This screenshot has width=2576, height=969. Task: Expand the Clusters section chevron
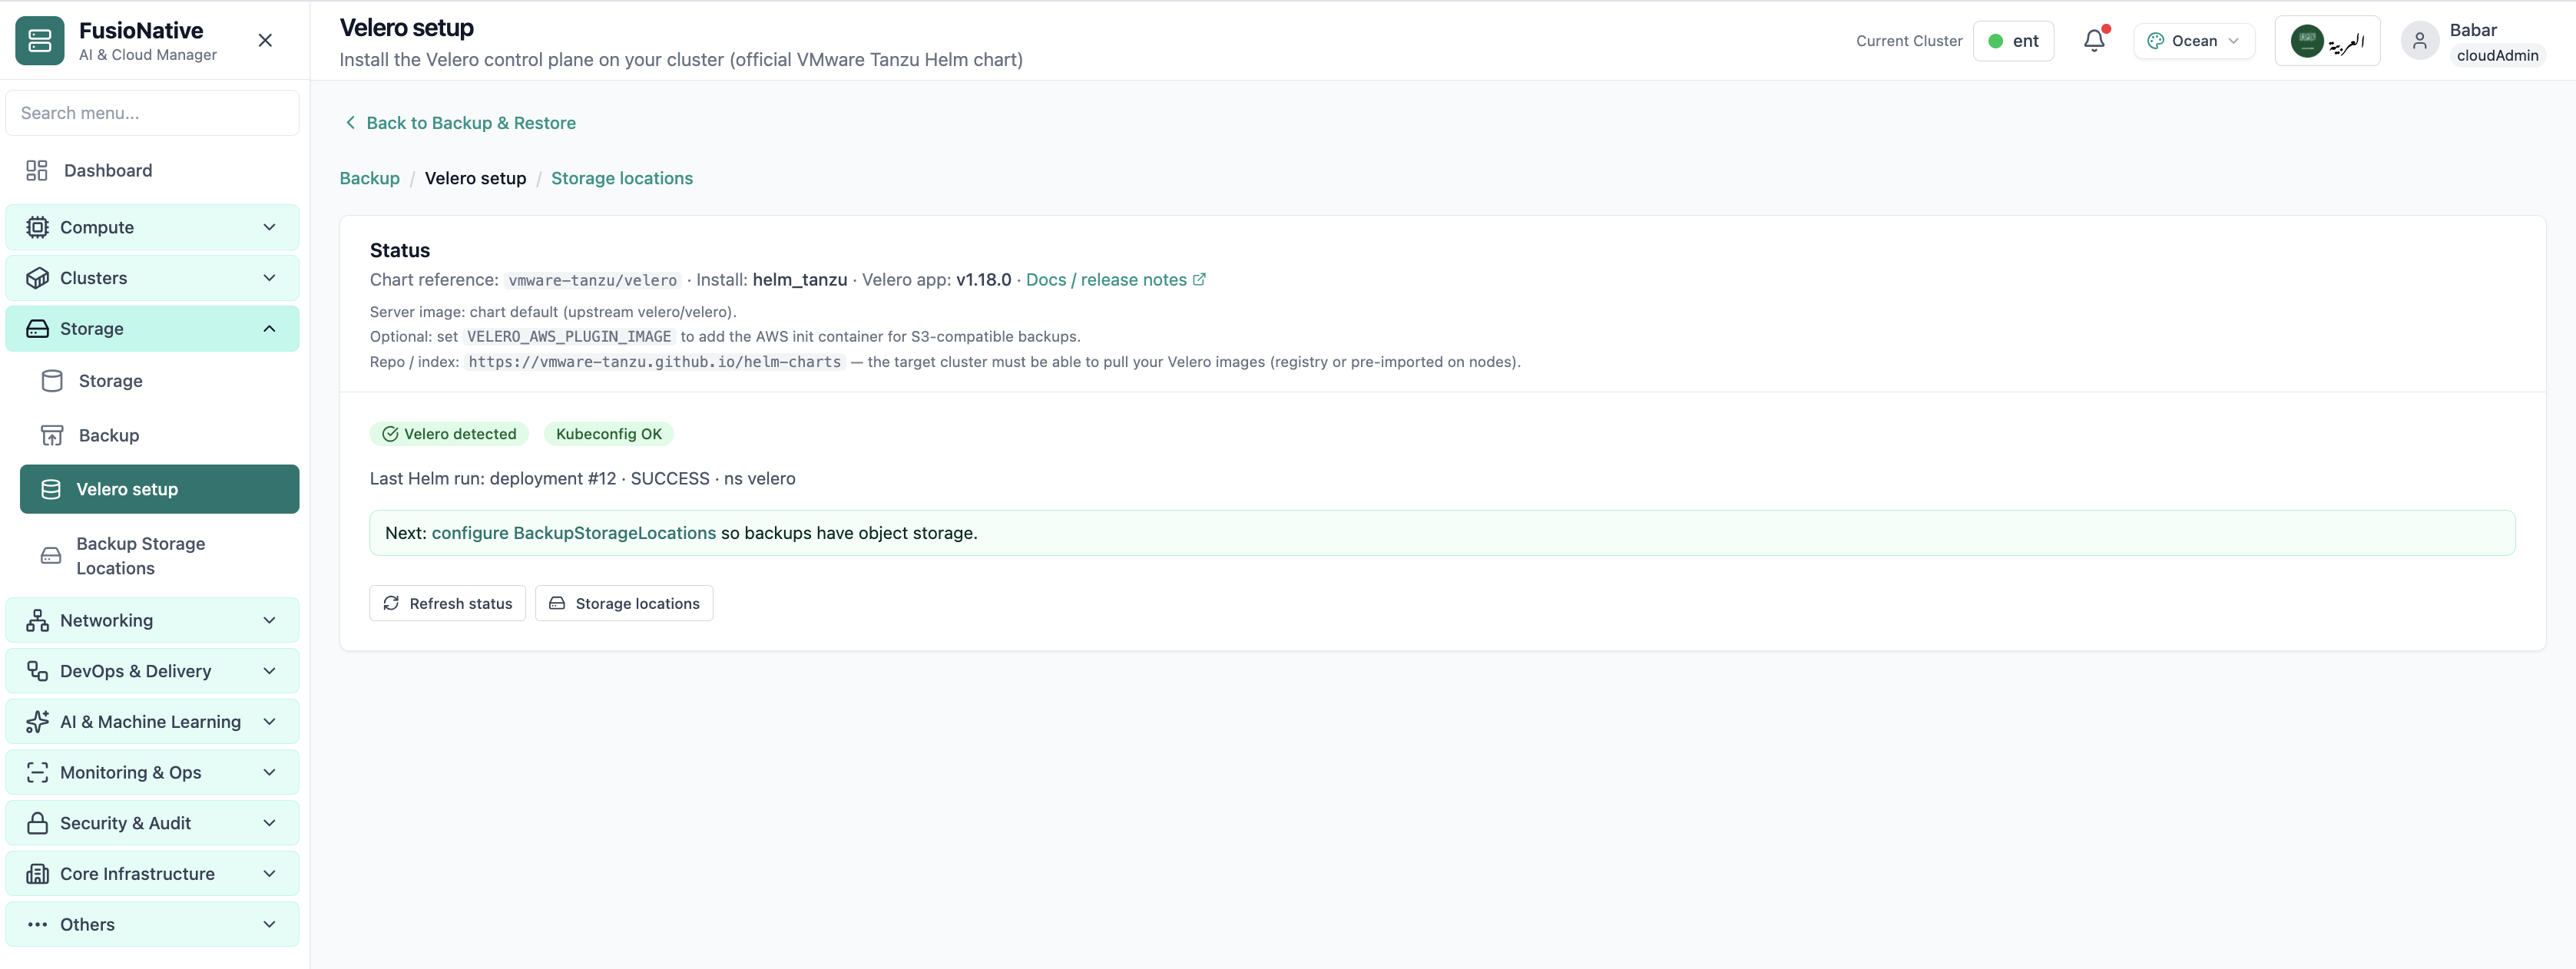coord(269,278)
